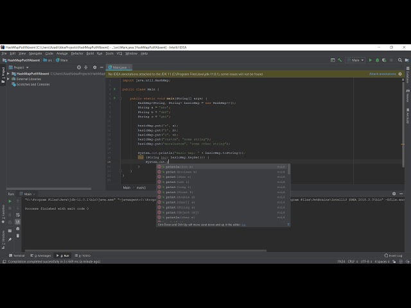Image resolution: width=411 pixels, height=308 pixels.
Task: Click the scroll-from-source target icon in the Project panel
Action: click(x=79, y=67)
